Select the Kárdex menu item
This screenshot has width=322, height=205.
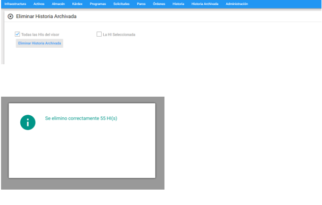pos(77,4)
